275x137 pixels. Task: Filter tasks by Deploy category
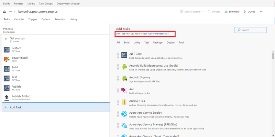pyautogui.click(x=170, y=42)
